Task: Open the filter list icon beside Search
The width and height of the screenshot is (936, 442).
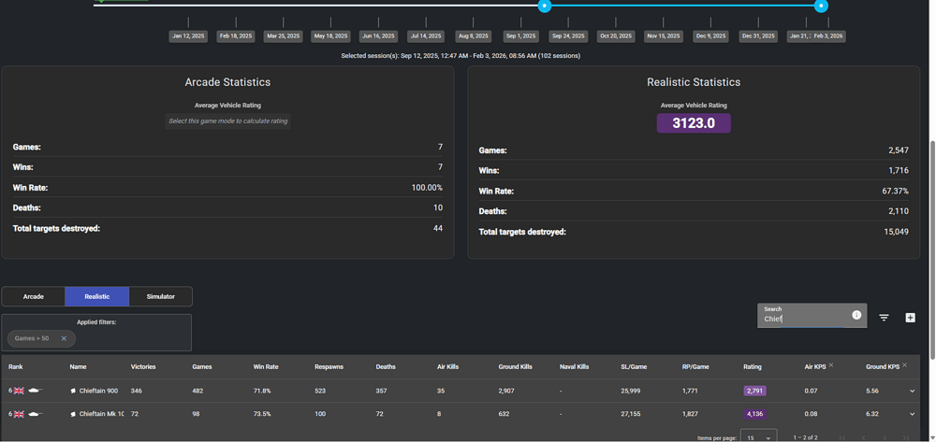Action: (x=884, y=318)
